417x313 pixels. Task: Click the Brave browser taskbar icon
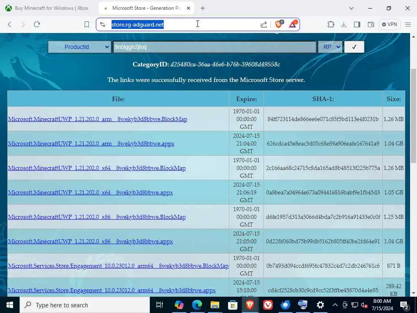(250, 305)
